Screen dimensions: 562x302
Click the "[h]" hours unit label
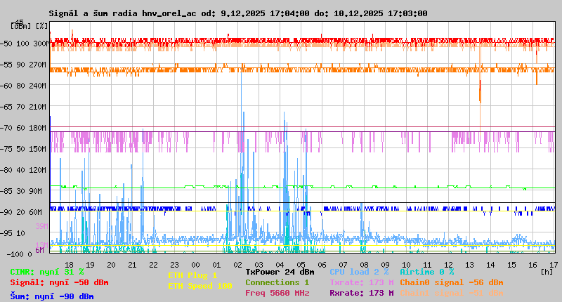546,270
